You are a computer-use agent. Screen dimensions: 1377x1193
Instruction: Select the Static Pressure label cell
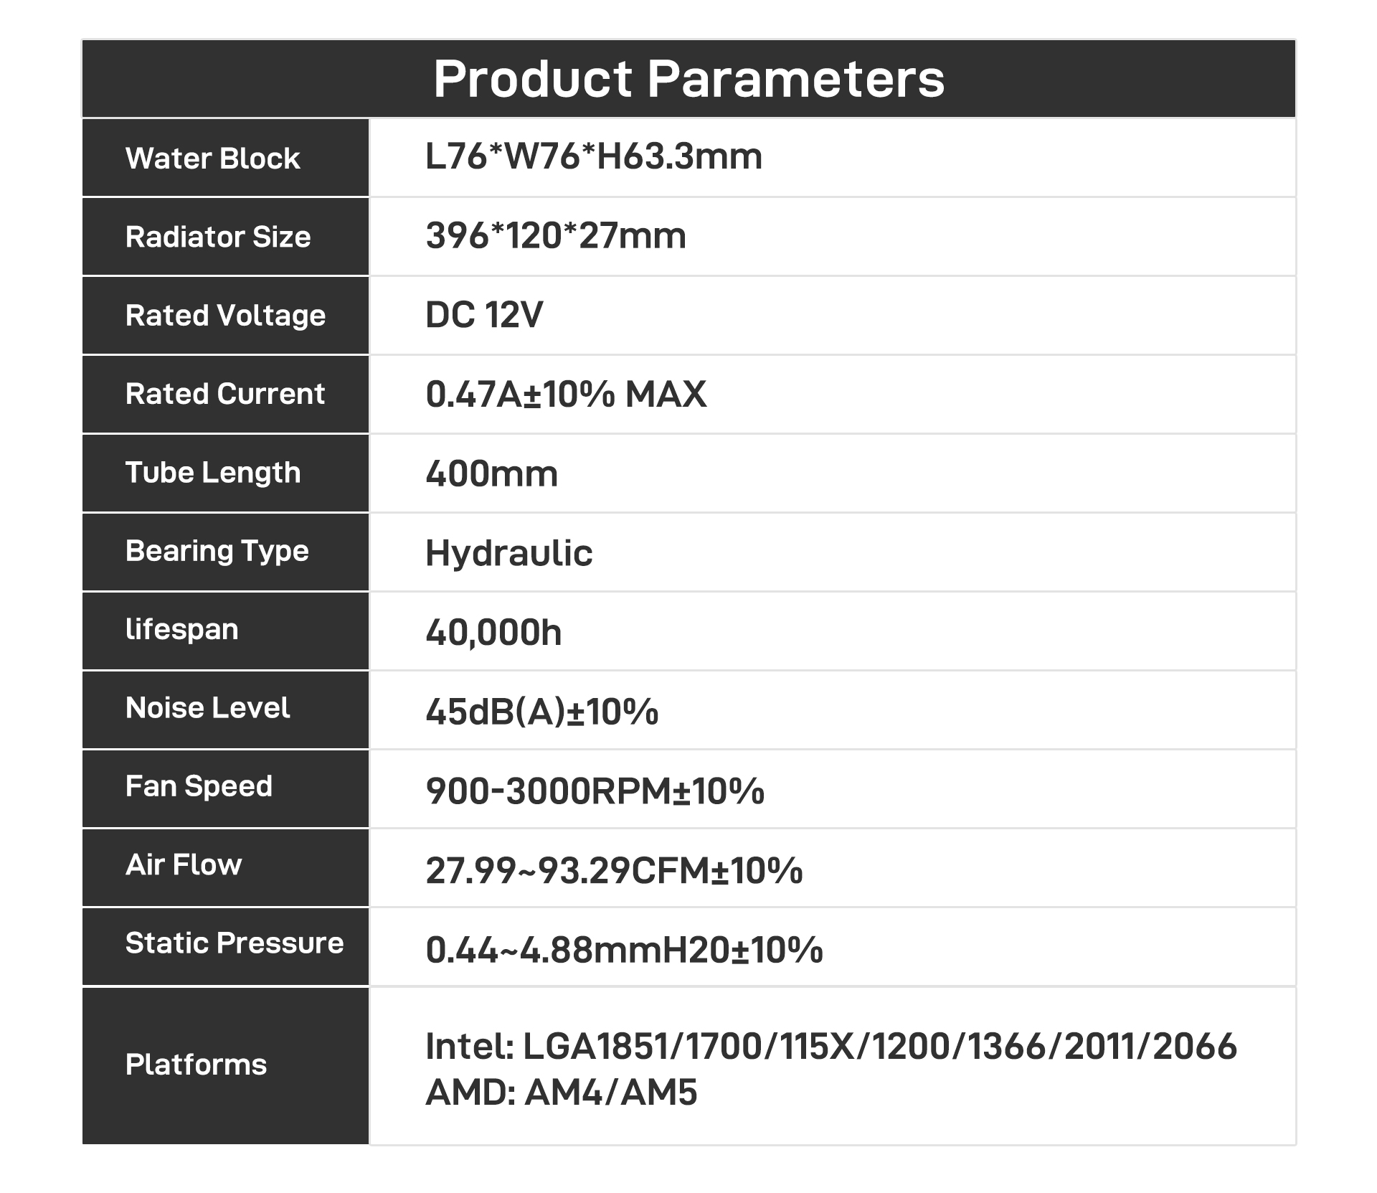click(x=234, y=943)
